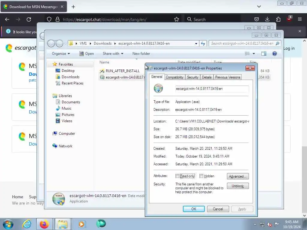This screenshot has width=307, height=230.
Task: Confirm with OK button
Action: pos(194,209)
